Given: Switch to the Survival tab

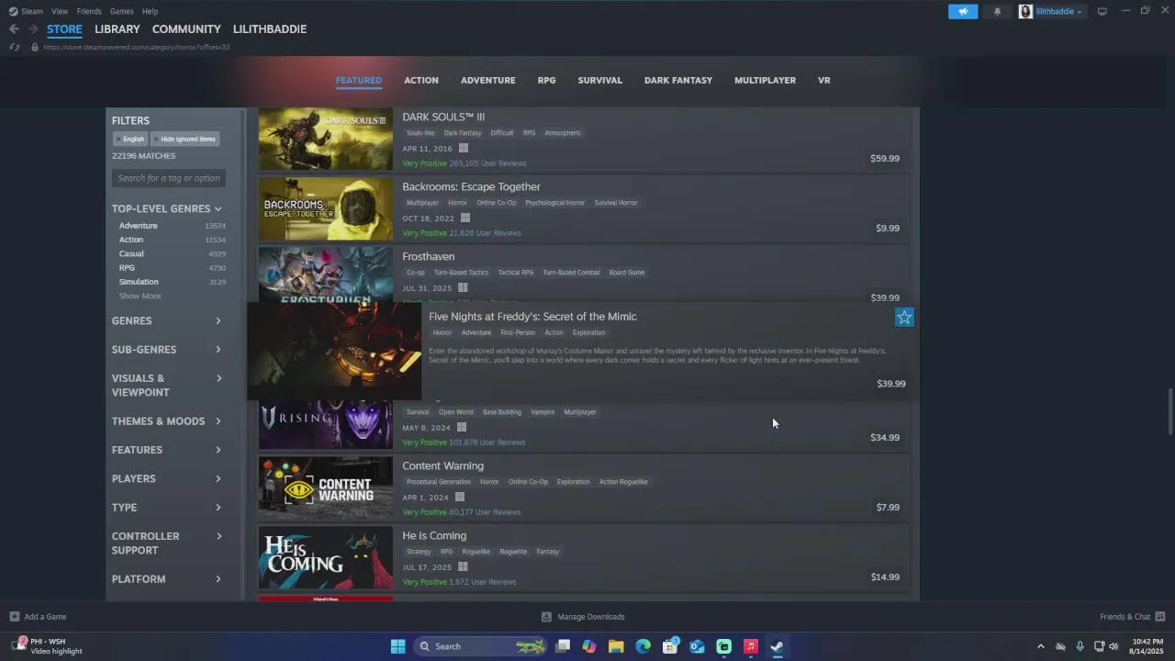Looking at the screenshot, I should pos(599,81).
